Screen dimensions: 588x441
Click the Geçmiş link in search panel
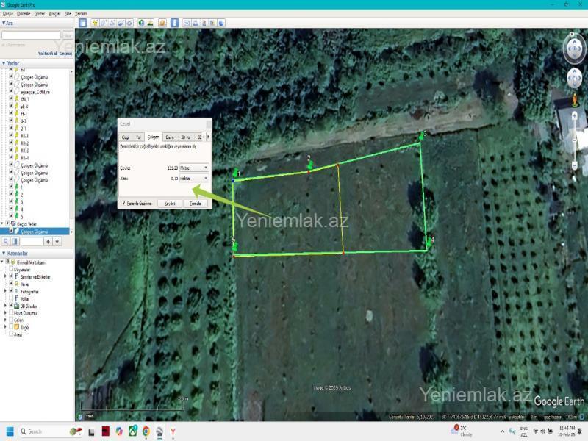point(65,54)
